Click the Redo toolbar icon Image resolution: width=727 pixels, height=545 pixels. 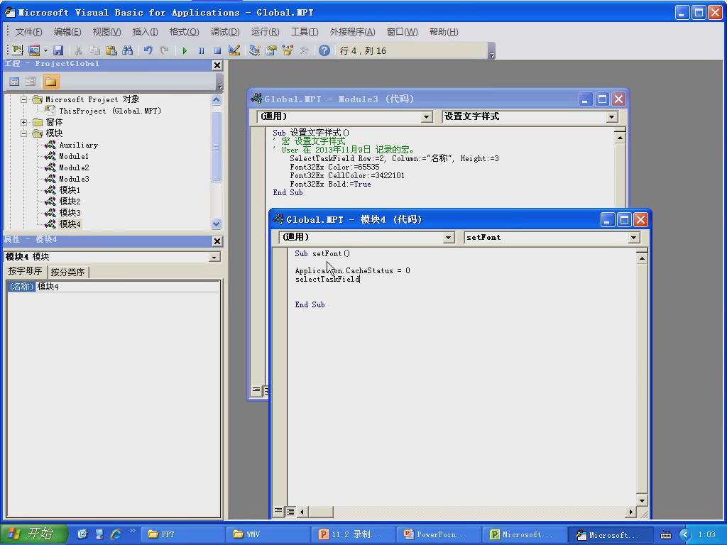(x=164, y=50)
